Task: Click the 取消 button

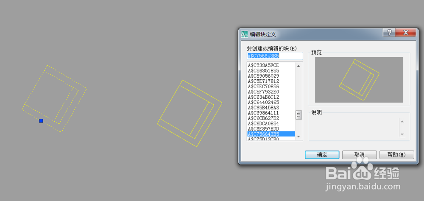Action: pos(360,155)
